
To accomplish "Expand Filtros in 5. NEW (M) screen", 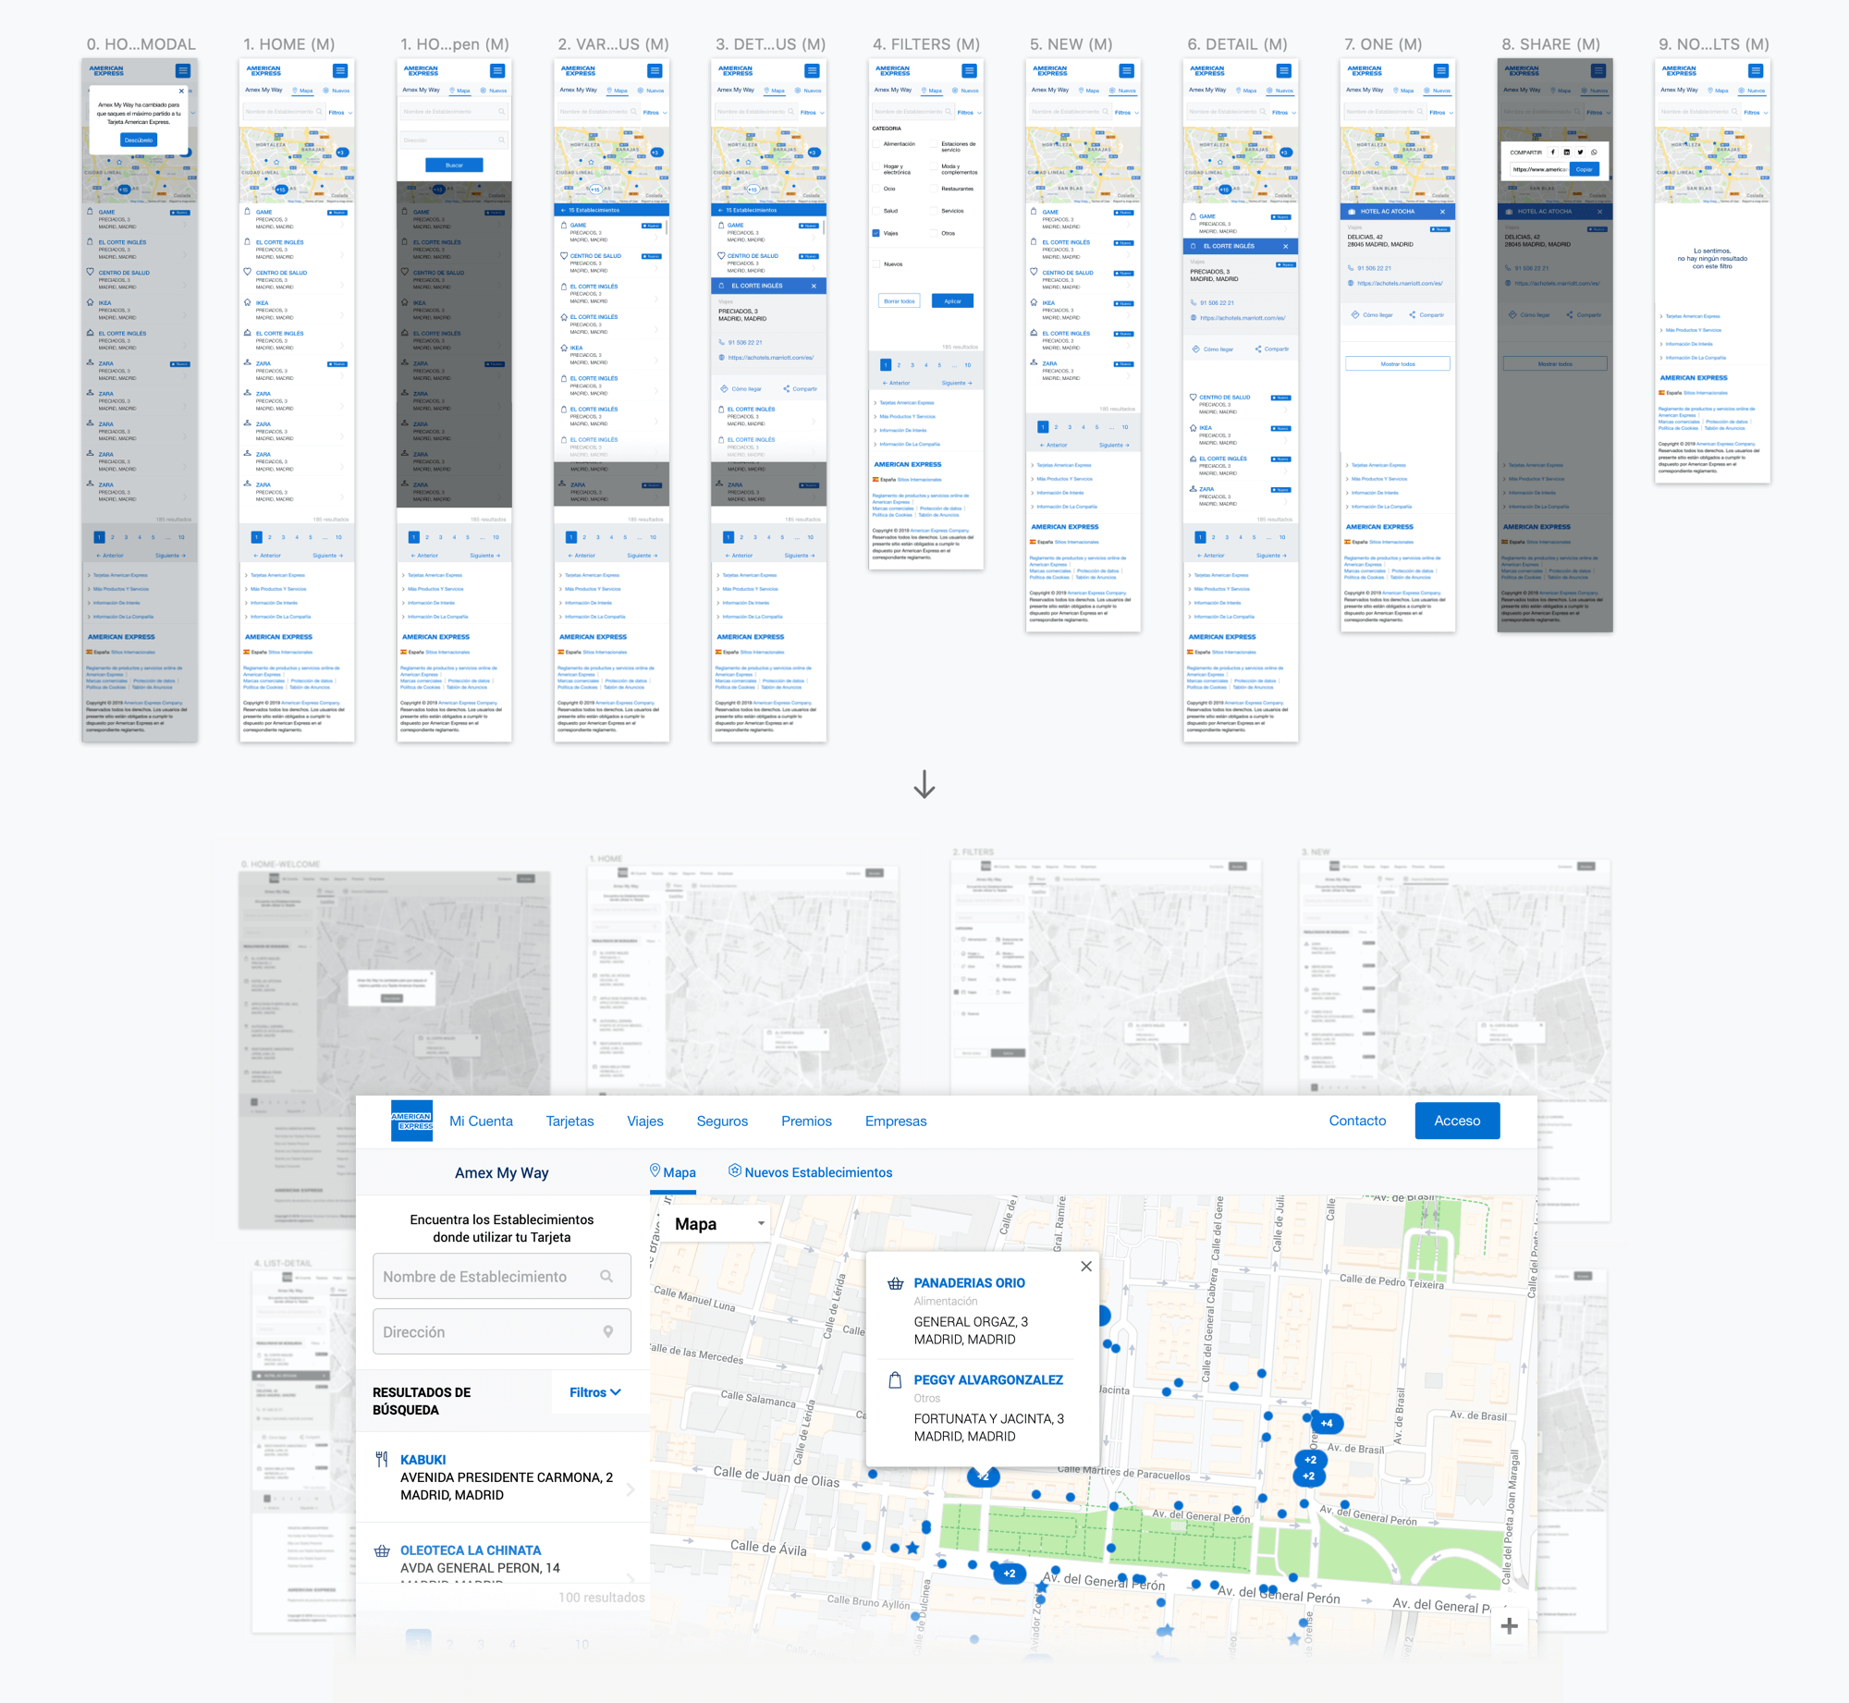I will pyautogui.click(x=1126, y=113).
